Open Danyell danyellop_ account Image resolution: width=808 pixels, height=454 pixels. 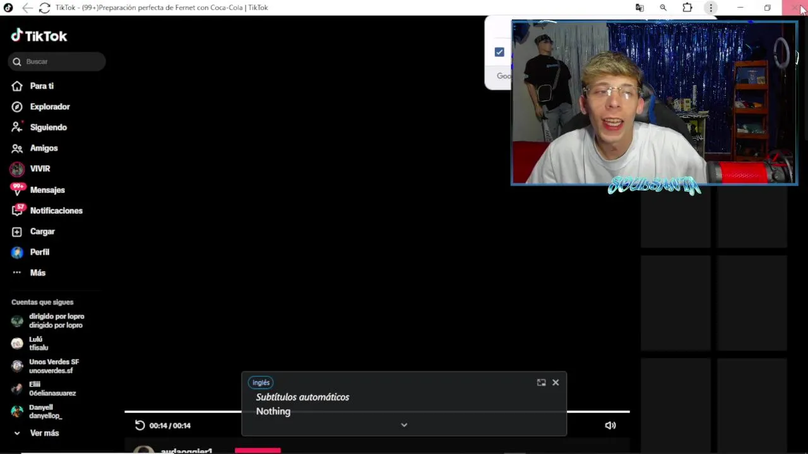37,412
